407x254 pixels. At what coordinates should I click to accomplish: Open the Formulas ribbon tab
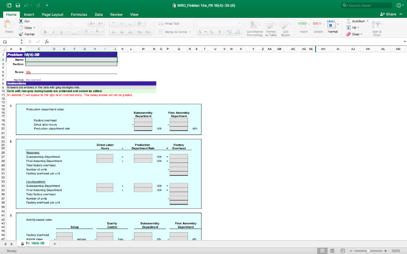coord(79,15)
